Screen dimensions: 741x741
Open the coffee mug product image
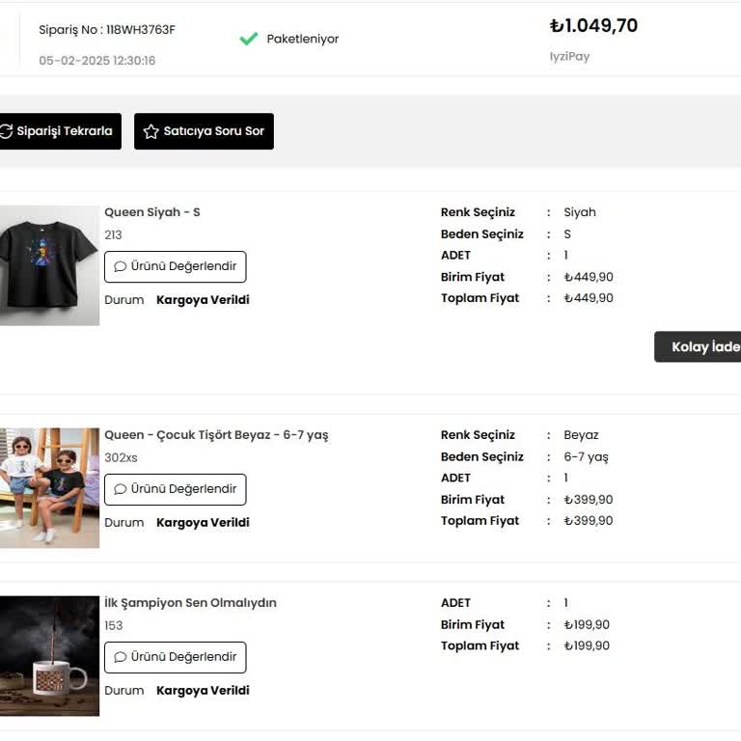(x=48, y=656)
